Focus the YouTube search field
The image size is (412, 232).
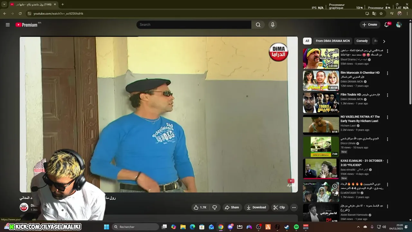pyautogui.click(x=194, y=25)
